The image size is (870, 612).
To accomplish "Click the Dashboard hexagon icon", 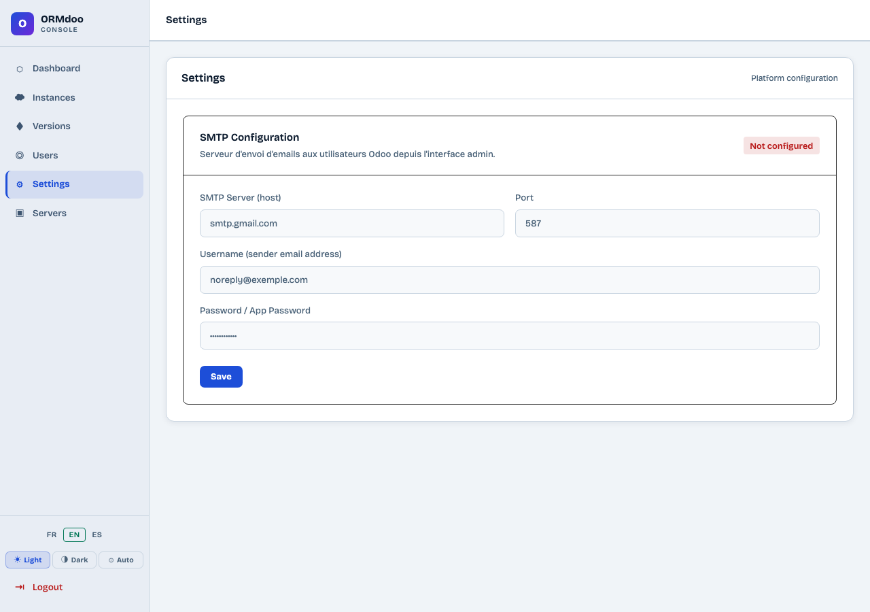I will click(20, 69).
